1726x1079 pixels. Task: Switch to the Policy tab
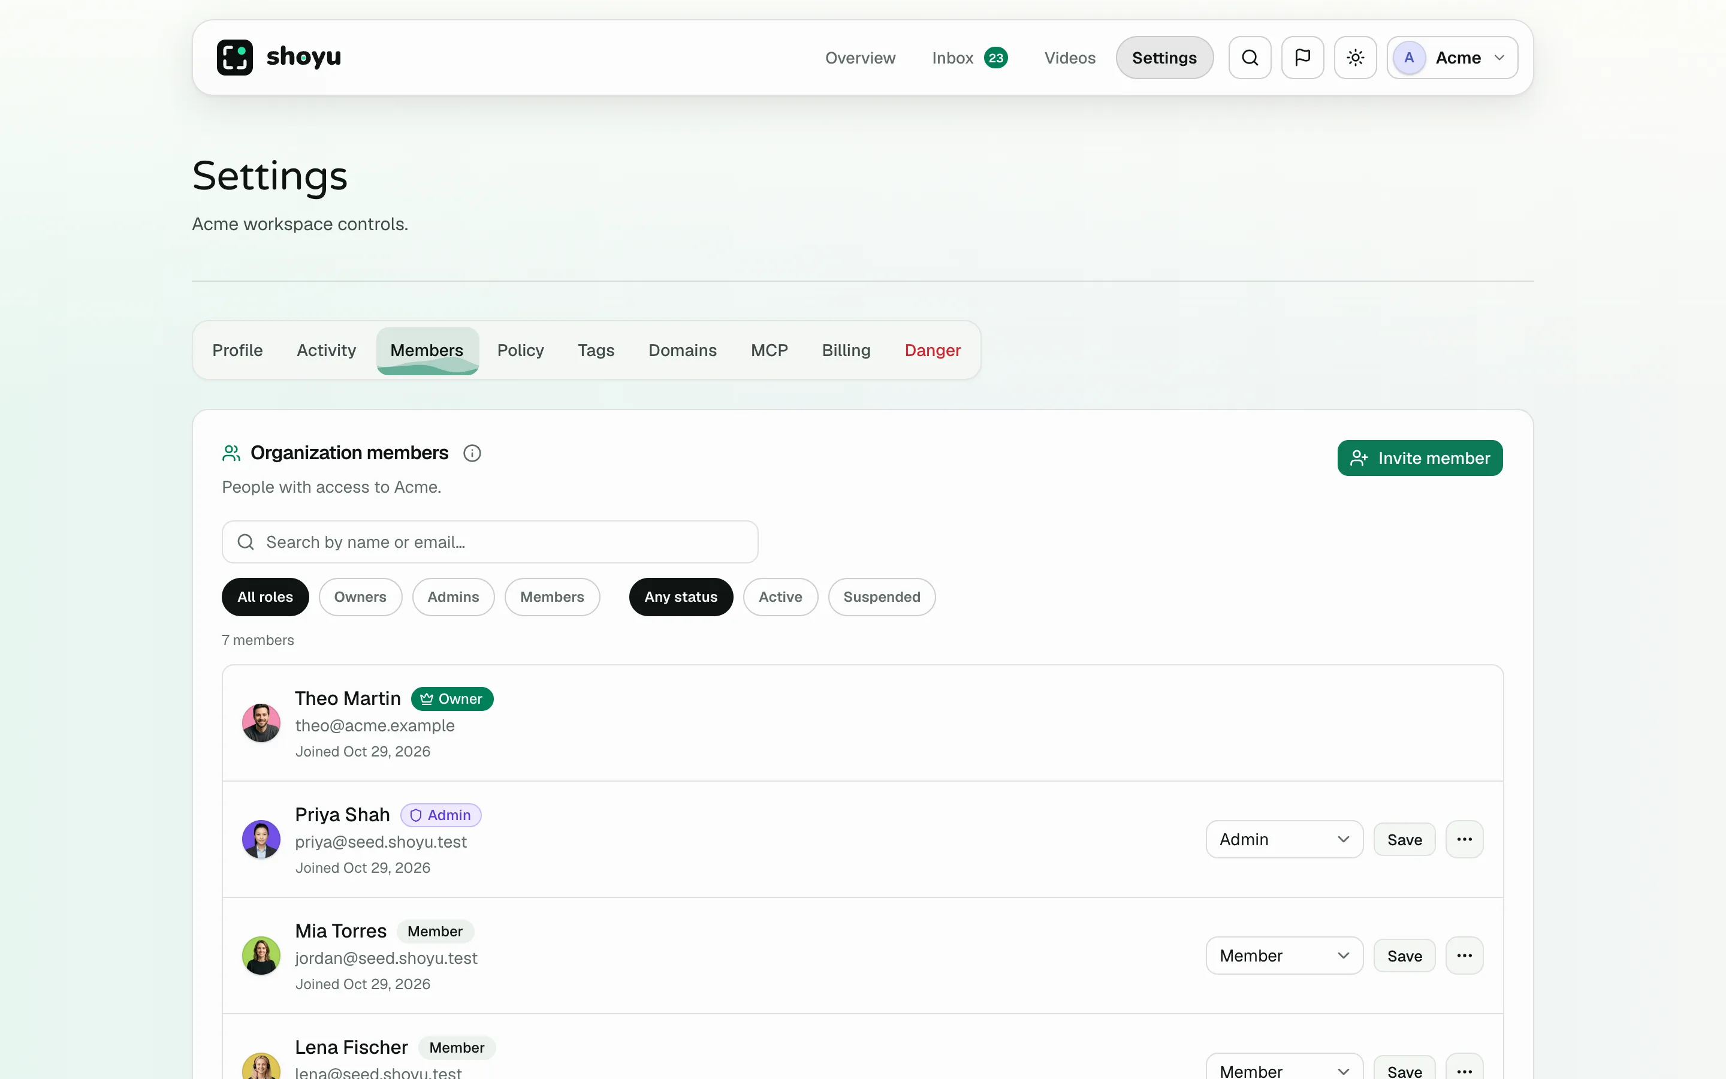point(520,351)
